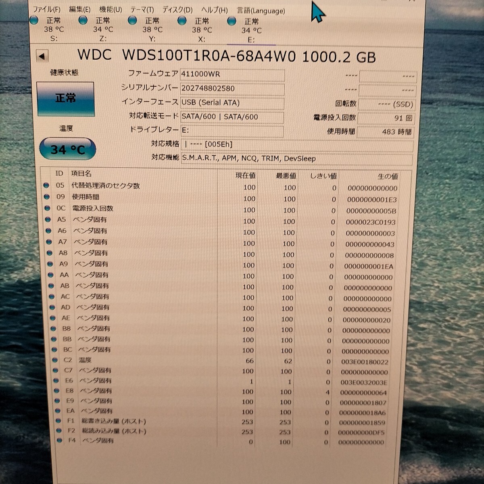Click the power-on hours field 483 時間
The image size is (484, 484).
(x=385, y=132)
